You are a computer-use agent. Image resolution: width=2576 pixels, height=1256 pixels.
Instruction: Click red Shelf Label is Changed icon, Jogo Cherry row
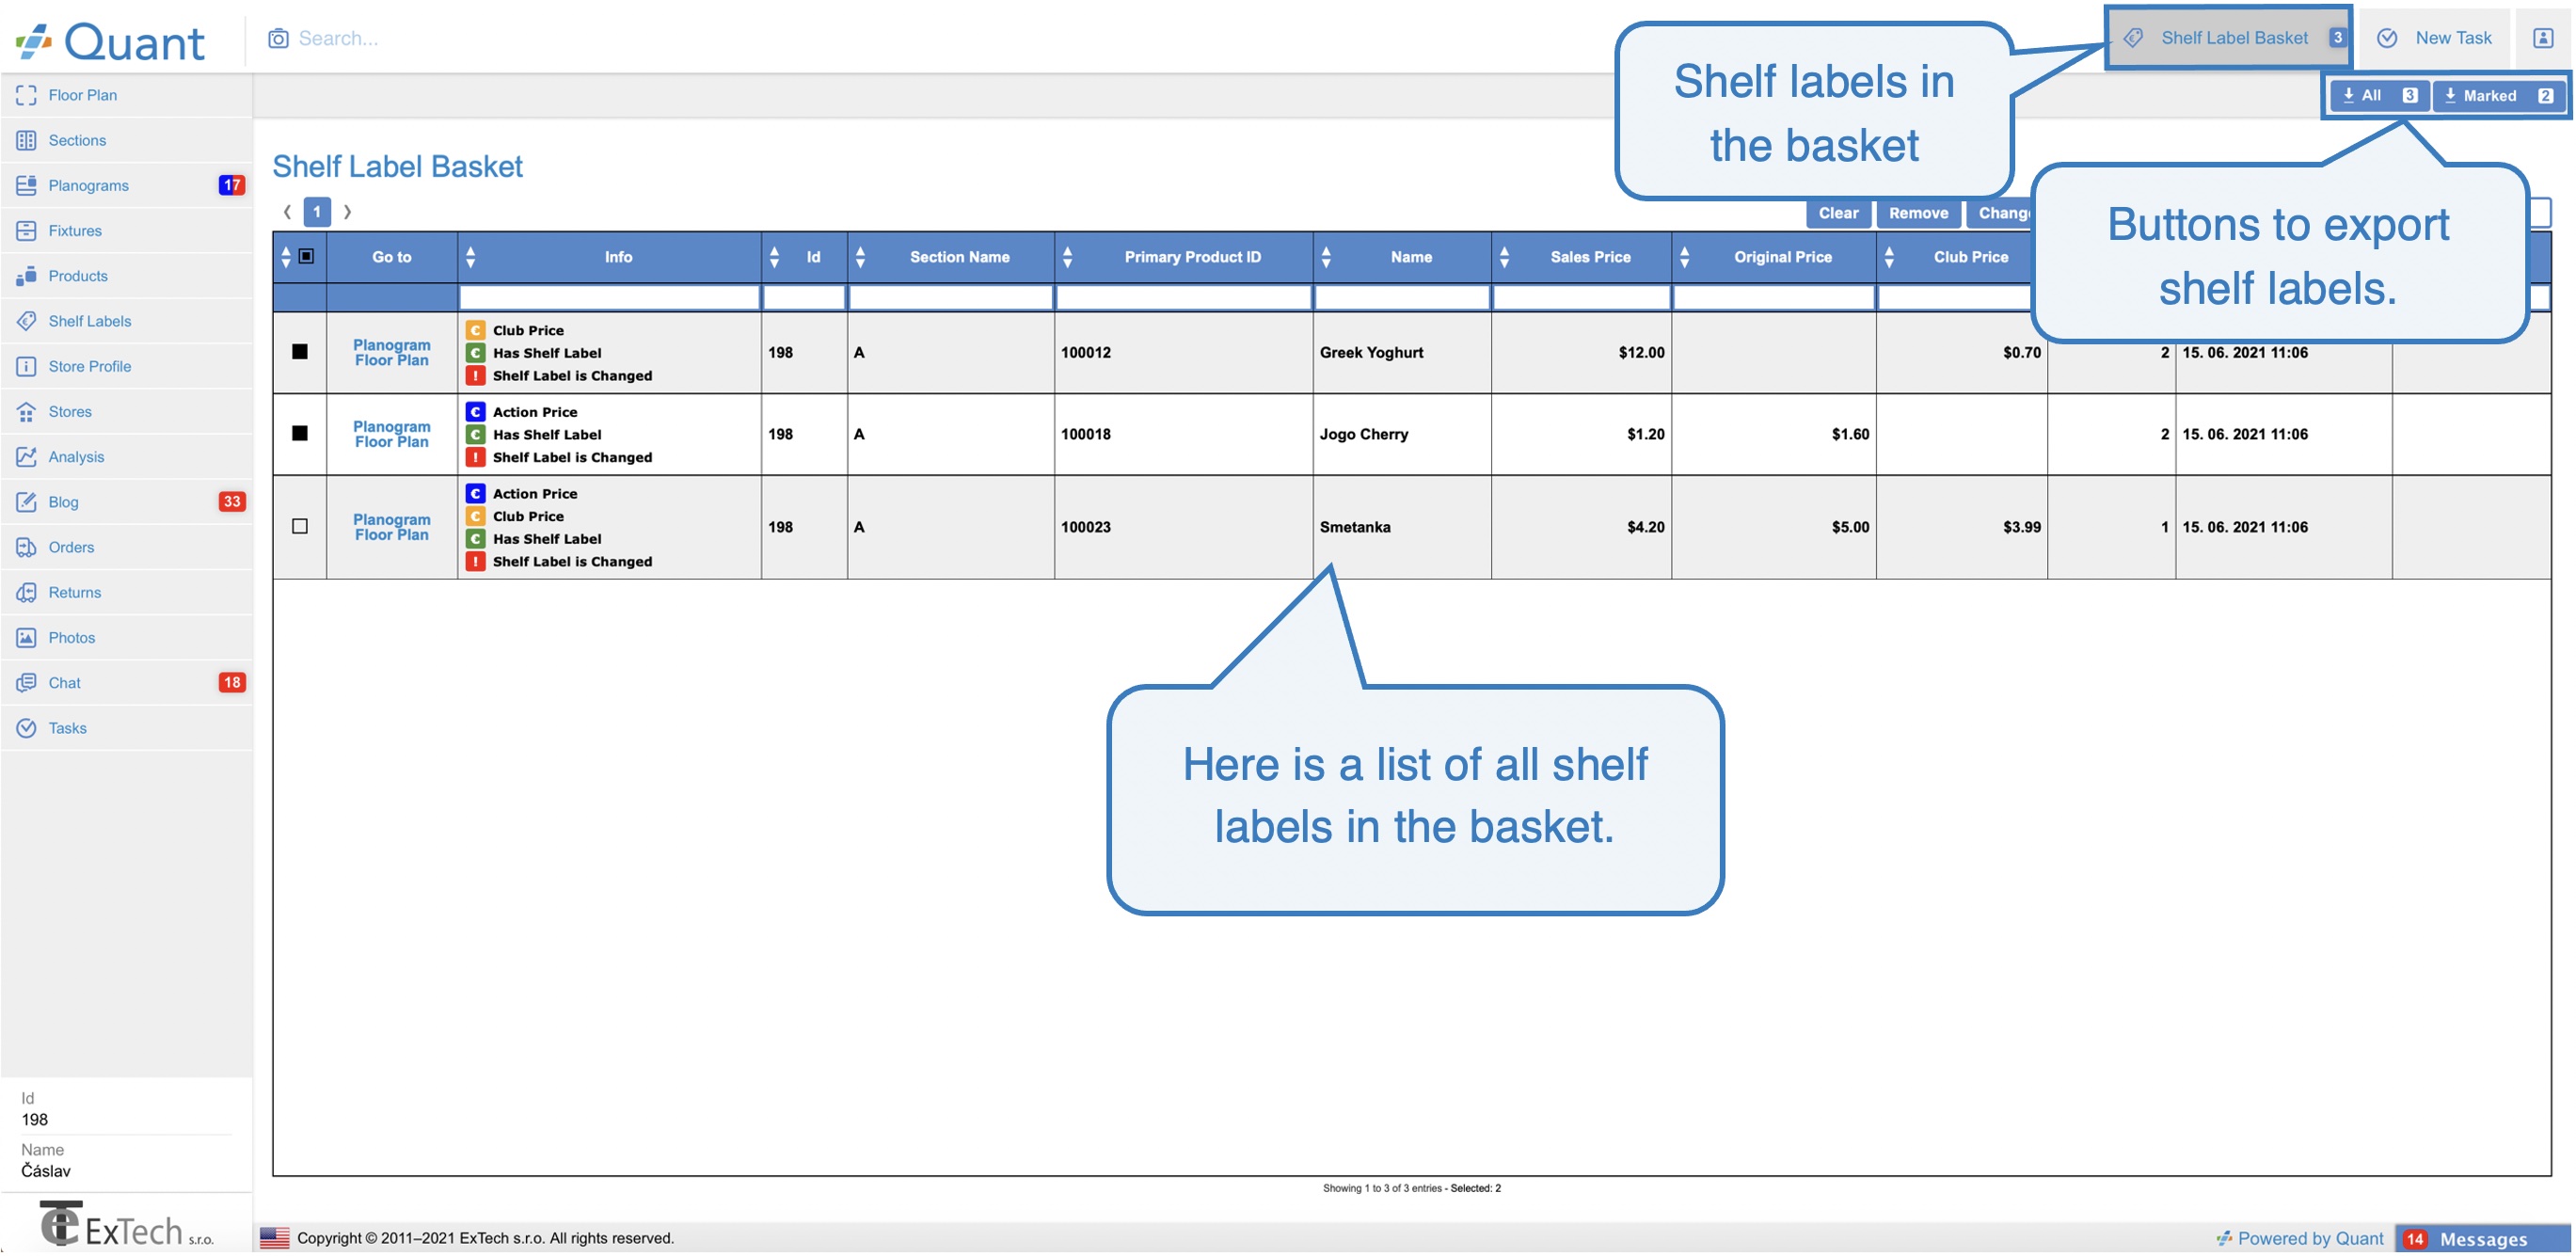tap(476, 457)
